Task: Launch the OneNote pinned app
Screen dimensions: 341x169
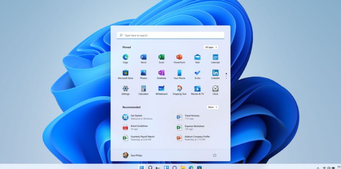Action: (x=161, y=73)
